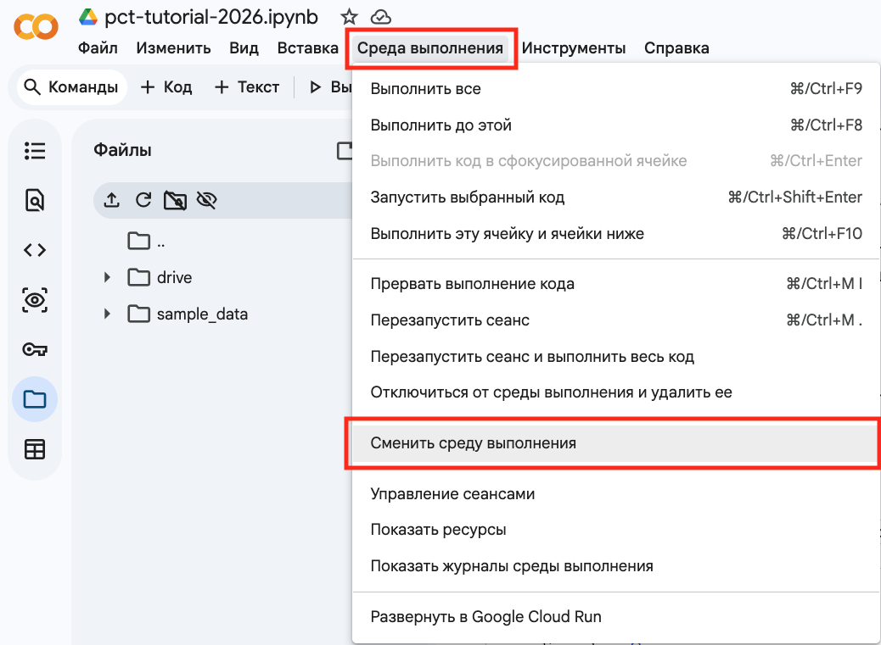
Task: Open the Инструменты menu
Action: (575, 48)
